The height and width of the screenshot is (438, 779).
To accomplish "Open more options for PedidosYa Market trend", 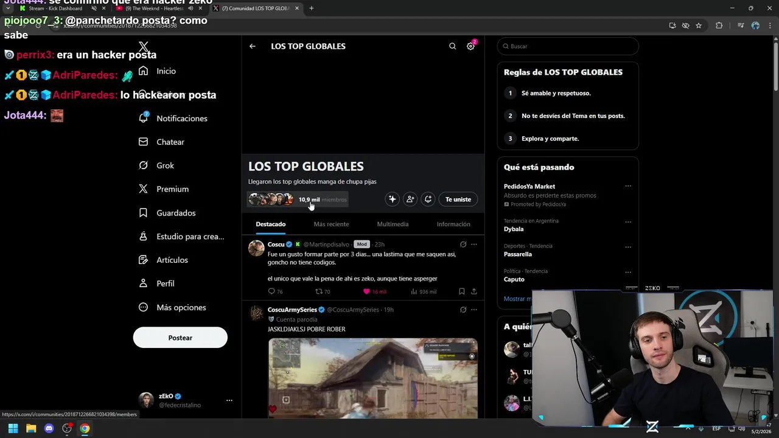I will pos(628,186).
